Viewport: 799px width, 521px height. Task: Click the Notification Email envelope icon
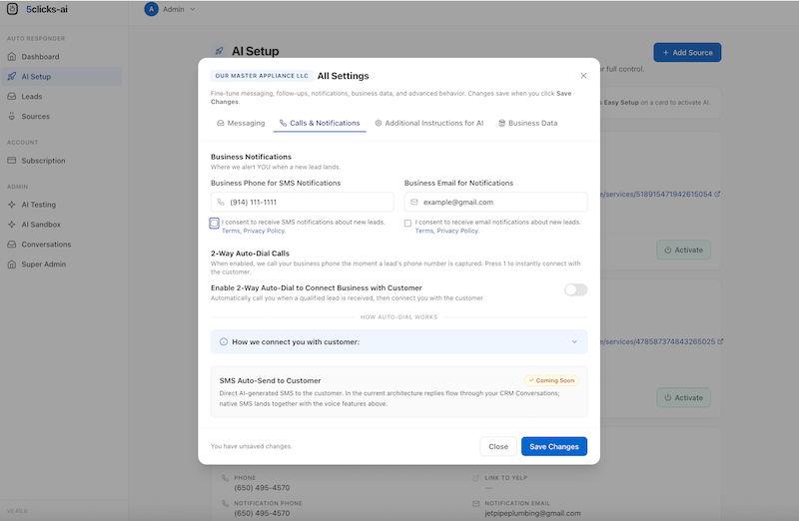[x=476, y=504]
